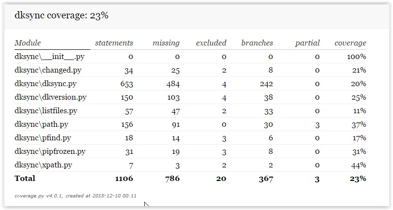Open the dksync\path.py module link
393x210 pixels.
pyautogui.click(x=41, y=124)
